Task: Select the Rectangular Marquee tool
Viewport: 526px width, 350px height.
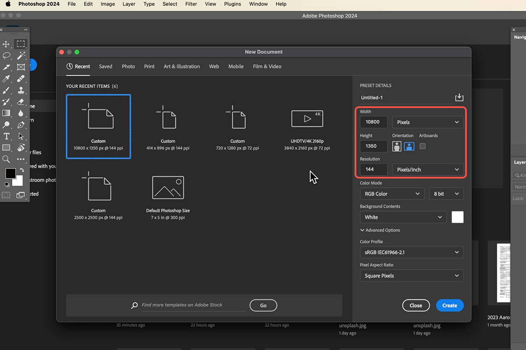Action: [21, 44]
